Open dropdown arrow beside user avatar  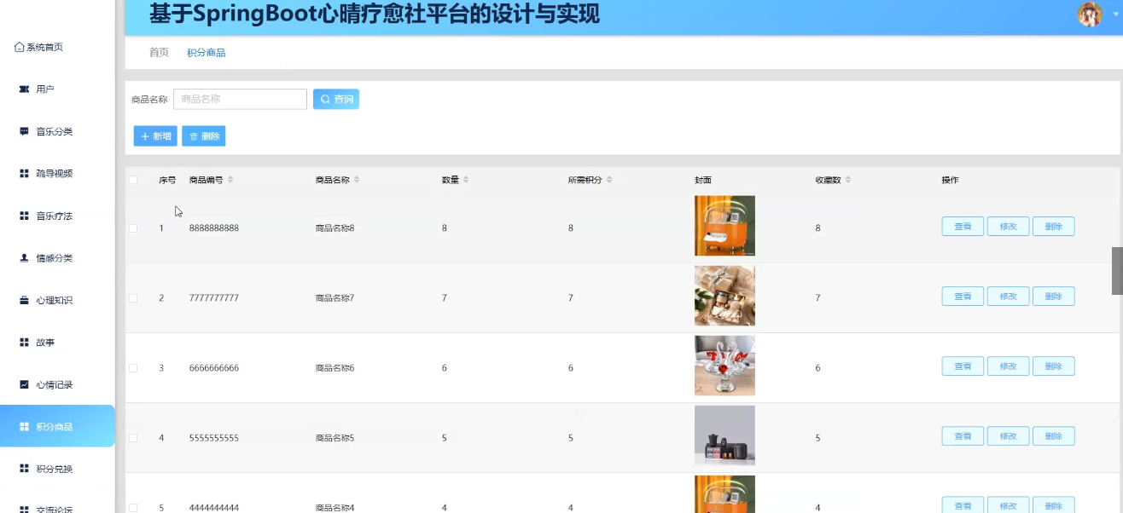click(x=1114, y=15)
